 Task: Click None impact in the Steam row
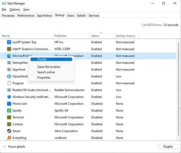click(120, 131)
